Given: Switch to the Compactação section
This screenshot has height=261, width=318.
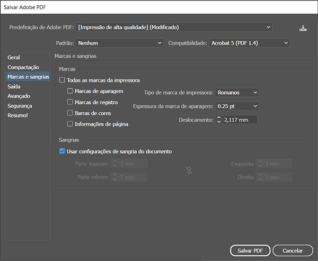Looking at the screenshot, I should pos(23,67).
